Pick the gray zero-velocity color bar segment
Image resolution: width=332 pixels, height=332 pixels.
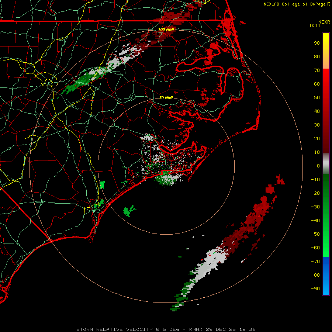[326, 163]
